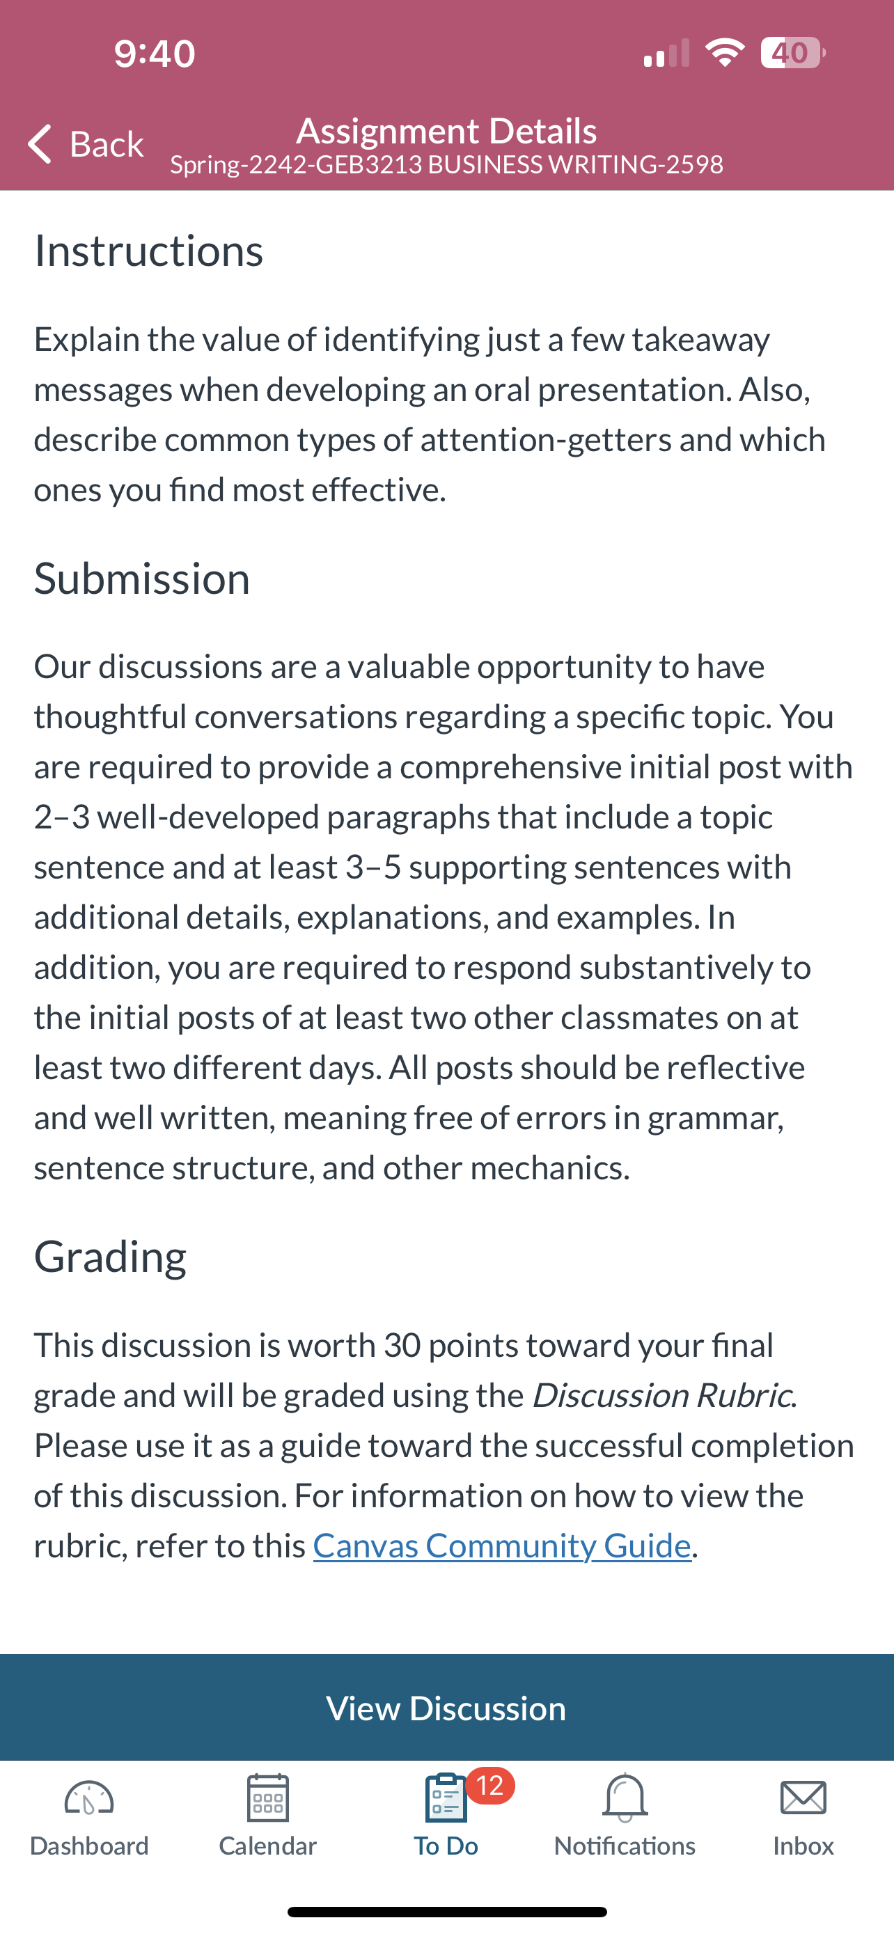Go back using the Back label
Image resolution: width=894 pixels, height=1934 pixels.
point(107,143)
